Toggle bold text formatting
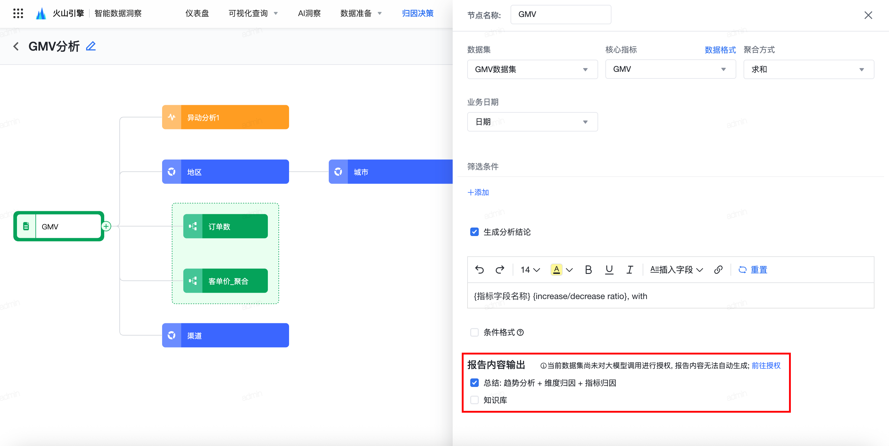The width and height of the screenshot is (889, 446). click(x=588, y=270)
